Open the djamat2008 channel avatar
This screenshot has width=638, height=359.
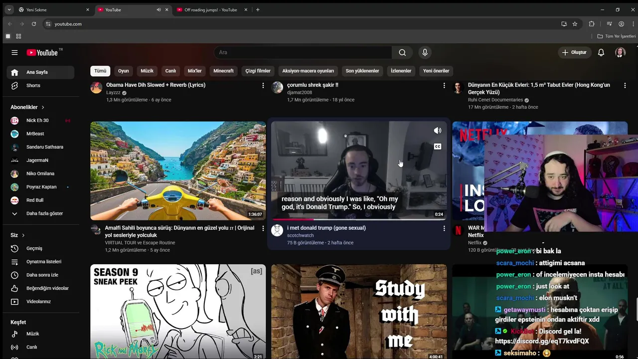[x=277, y=88]
